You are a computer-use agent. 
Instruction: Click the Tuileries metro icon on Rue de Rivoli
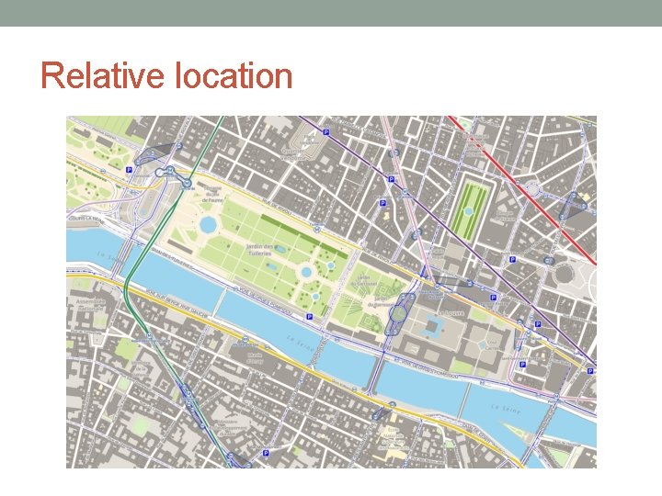[x=317, y=230]
